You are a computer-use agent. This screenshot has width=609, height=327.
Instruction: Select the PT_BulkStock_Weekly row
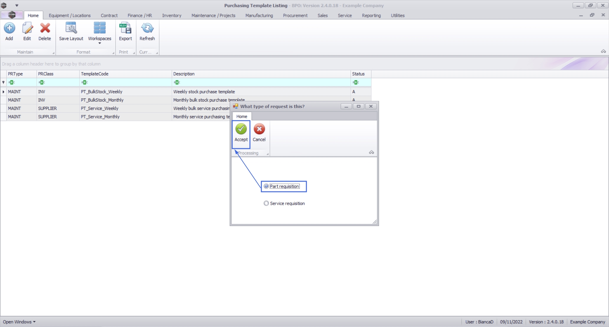pos(186,92)
